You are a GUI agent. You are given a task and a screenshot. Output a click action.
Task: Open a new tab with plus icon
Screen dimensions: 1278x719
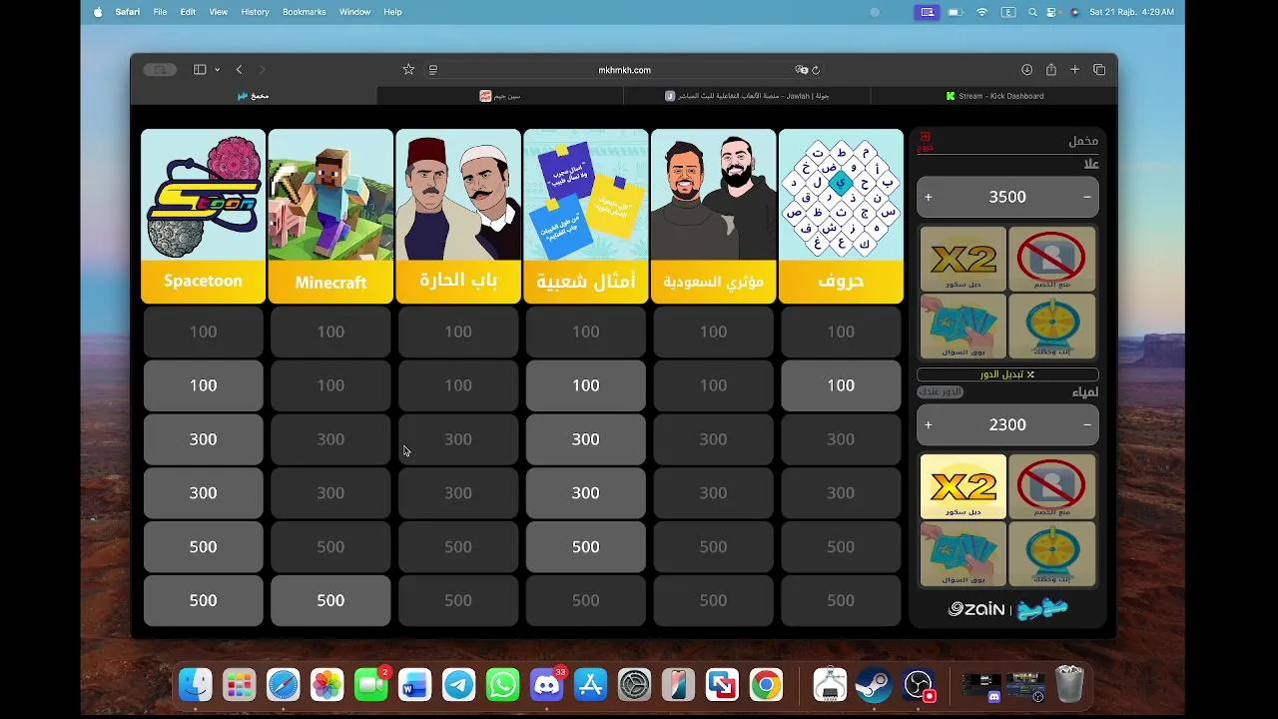coord(1074,70)
